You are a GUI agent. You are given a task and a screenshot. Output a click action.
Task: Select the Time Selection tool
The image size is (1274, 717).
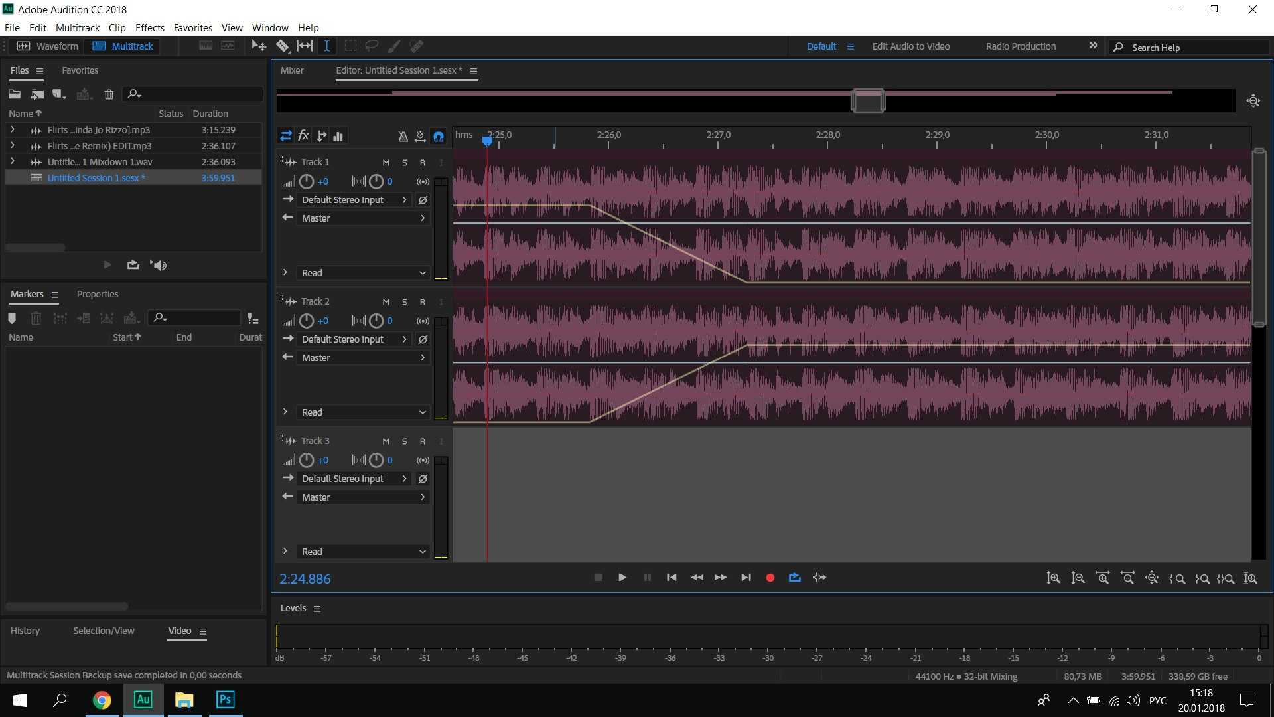tap(327, 46)
